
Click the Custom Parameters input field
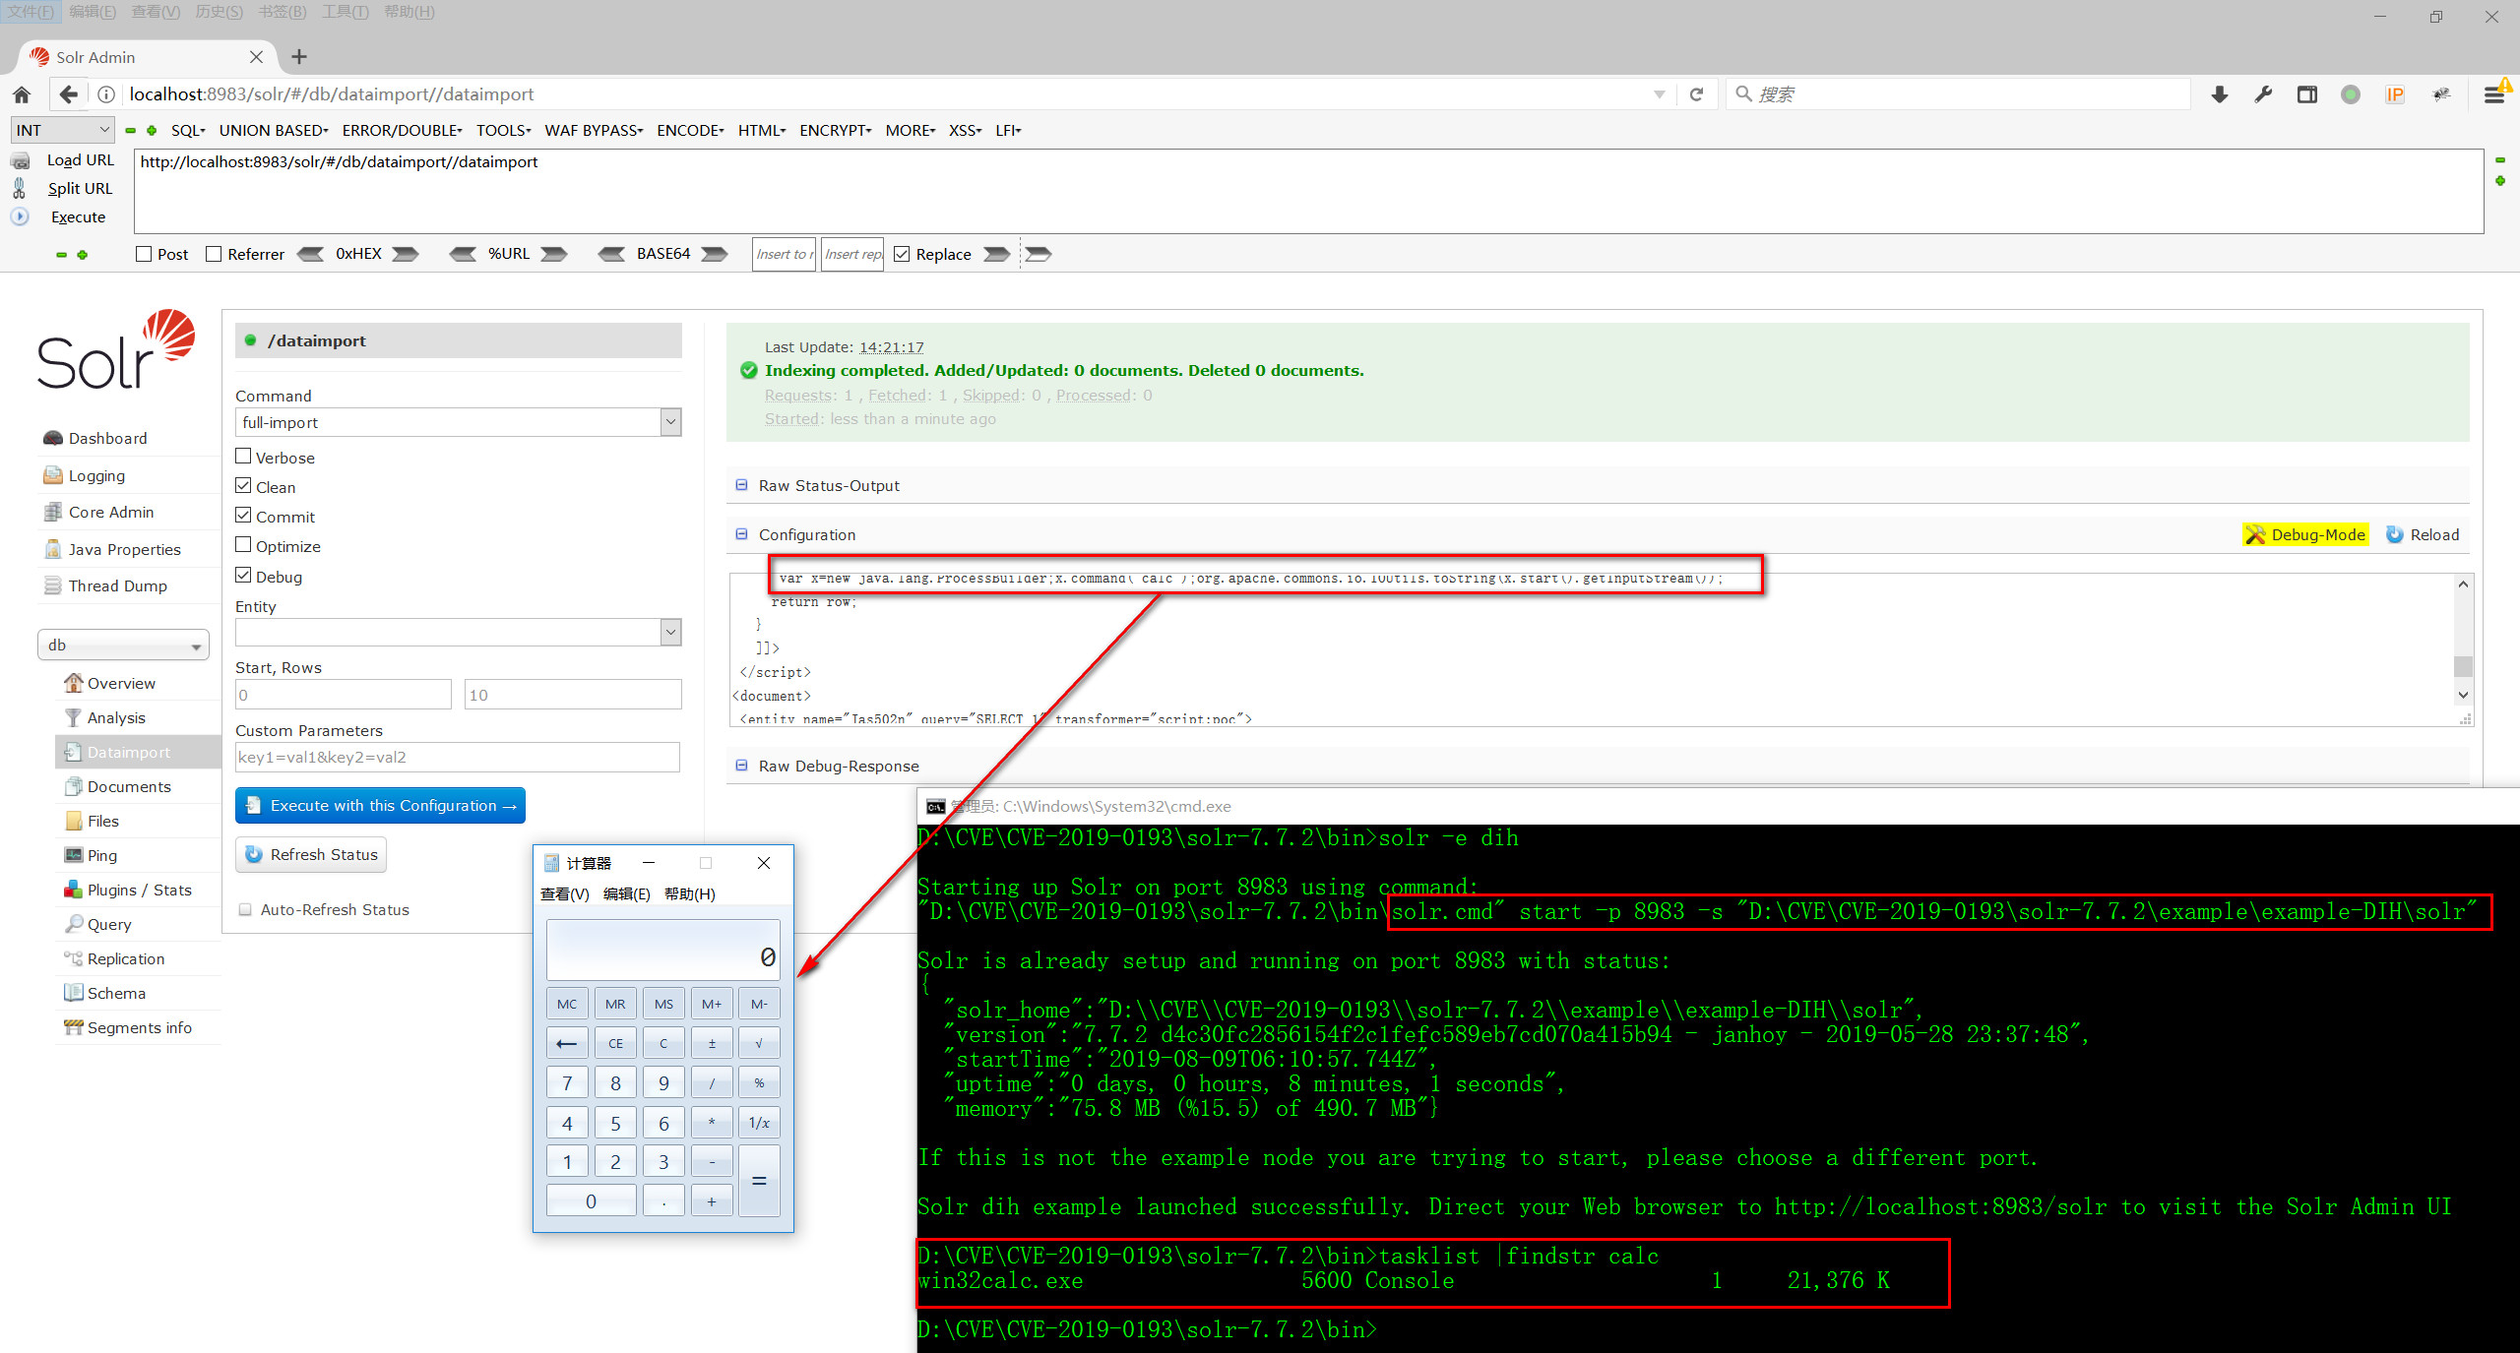click(x=458, y=757)
